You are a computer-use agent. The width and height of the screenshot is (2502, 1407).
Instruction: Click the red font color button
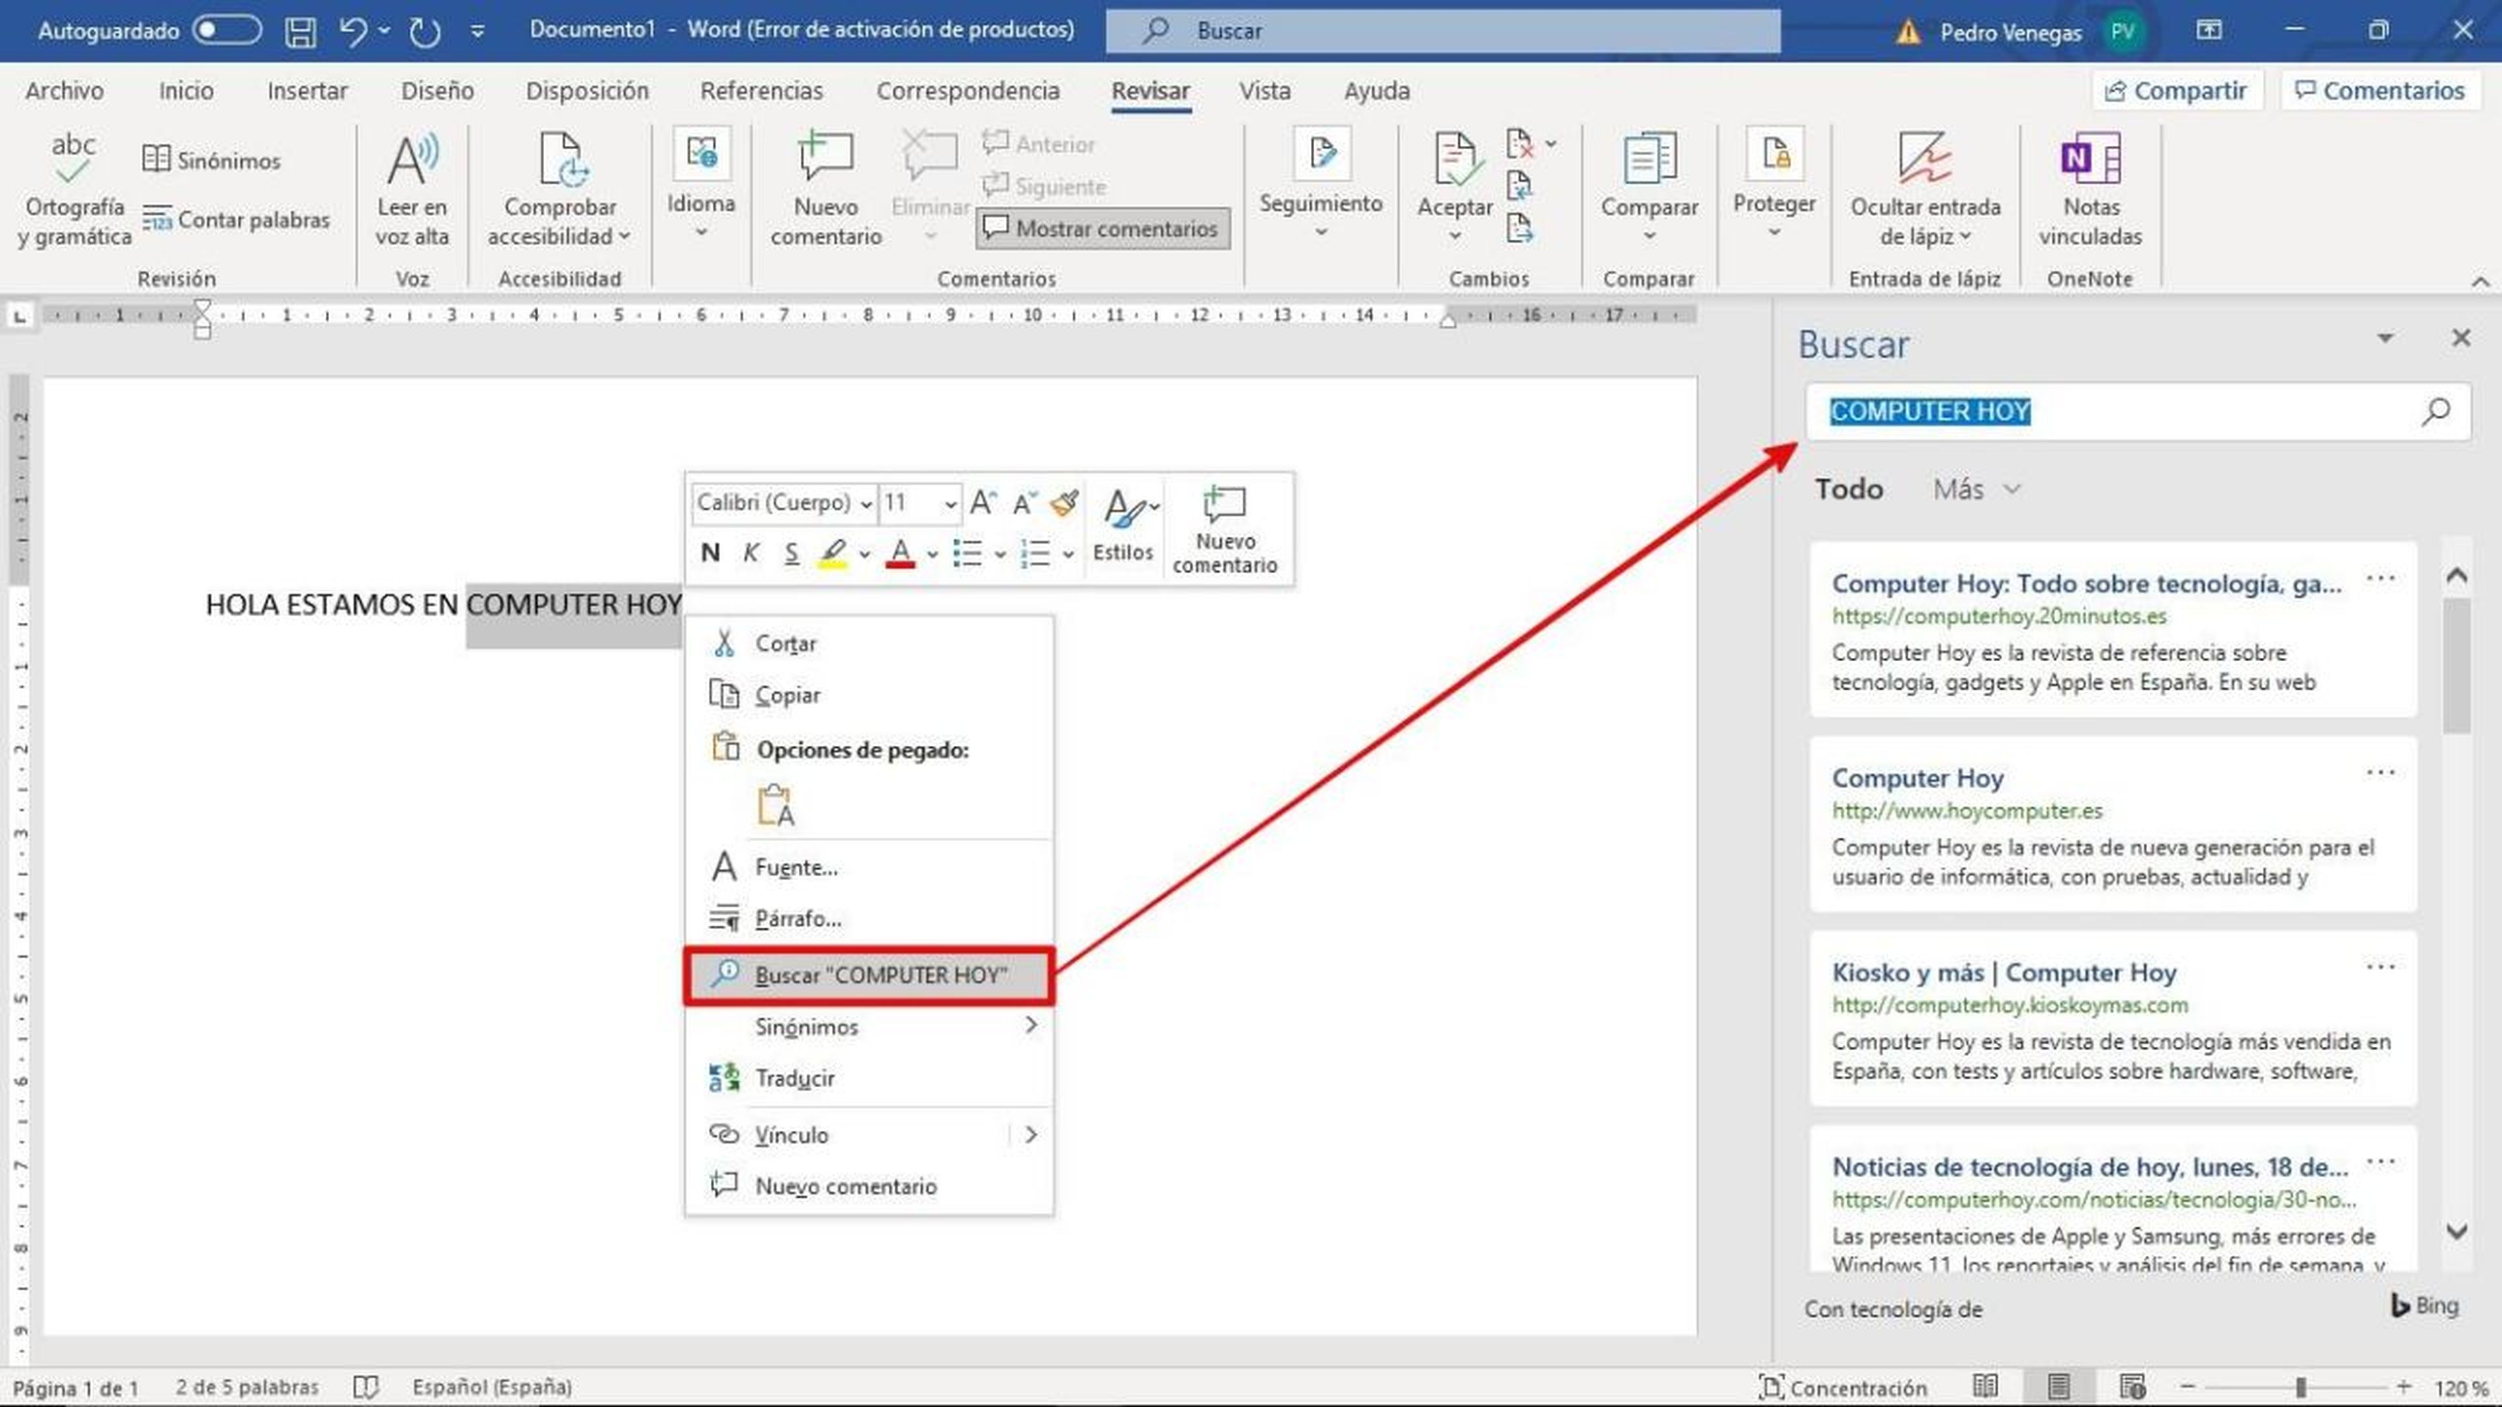pyautogui.click(x=900, y=552)
